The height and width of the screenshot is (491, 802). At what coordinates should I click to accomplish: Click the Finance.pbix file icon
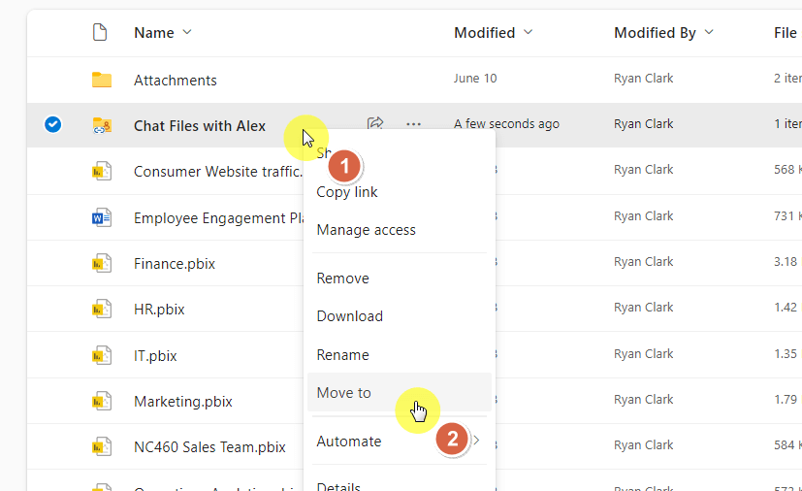102,263
